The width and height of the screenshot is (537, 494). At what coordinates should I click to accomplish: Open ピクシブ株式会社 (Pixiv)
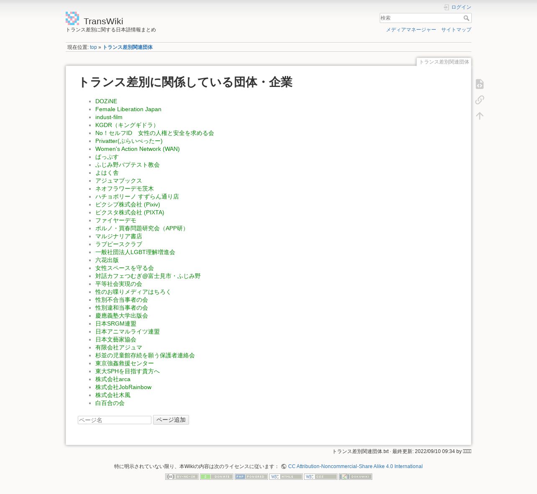tap(128, 204)
